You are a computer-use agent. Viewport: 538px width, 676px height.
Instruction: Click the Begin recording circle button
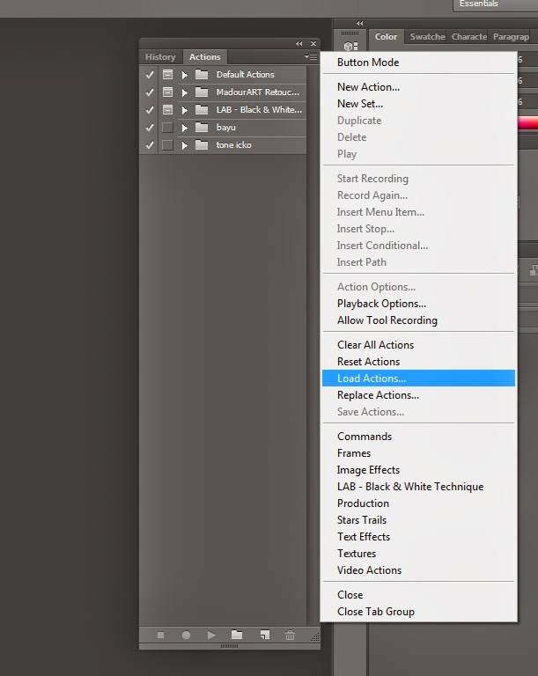pos(186,635)
